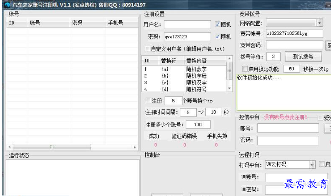The image size is (331, 196).
Task: Click right scroll arrow of 账号 table
Action: coord(135,147)
